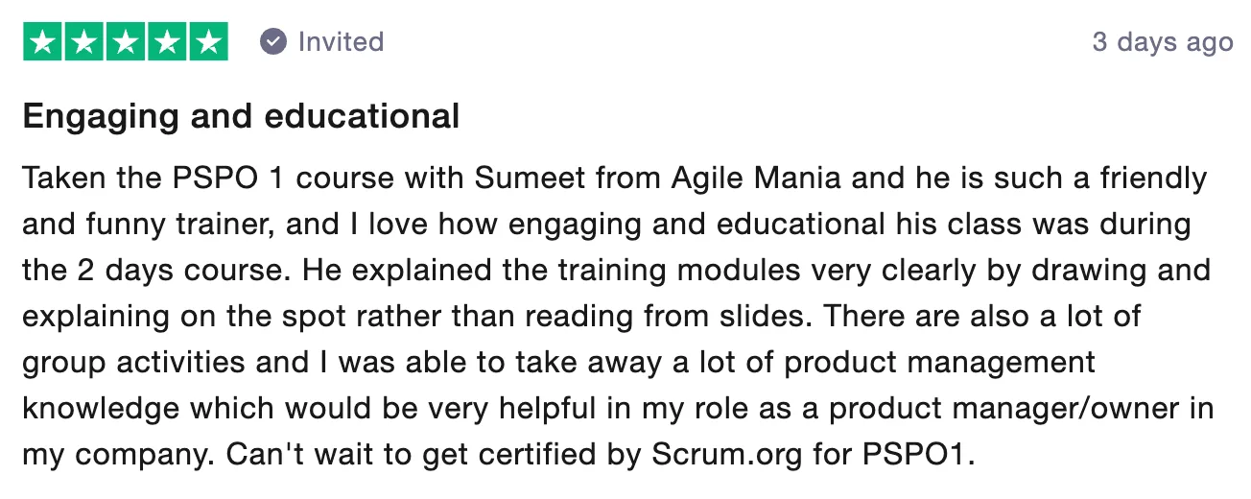This screenshot has width=1251, height=499.
Task: Click the fifth green rating star
Action: pos(208,41)
